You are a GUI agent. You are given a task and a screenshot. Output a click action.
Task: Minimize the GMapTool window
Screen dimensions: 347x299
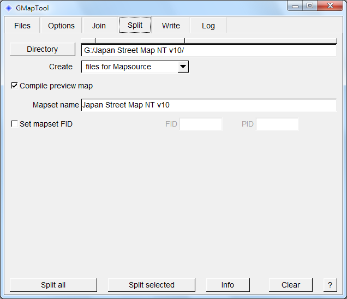(295, 6)
